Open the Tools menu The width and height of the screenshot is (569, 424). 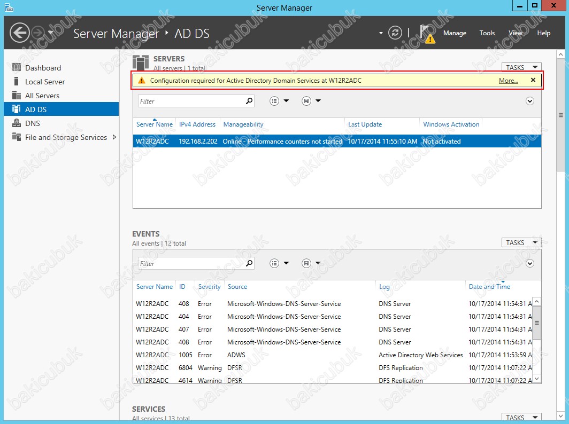[x=487, y=33]
